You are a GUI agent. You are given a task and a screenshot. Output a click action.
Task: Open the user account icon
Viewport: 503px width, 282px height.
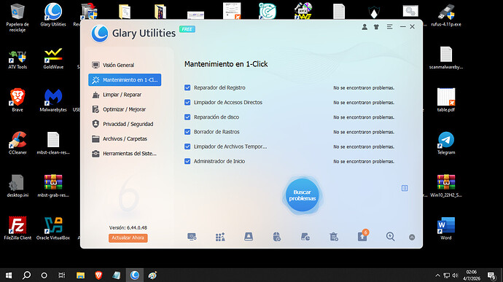tap(364, 27)
